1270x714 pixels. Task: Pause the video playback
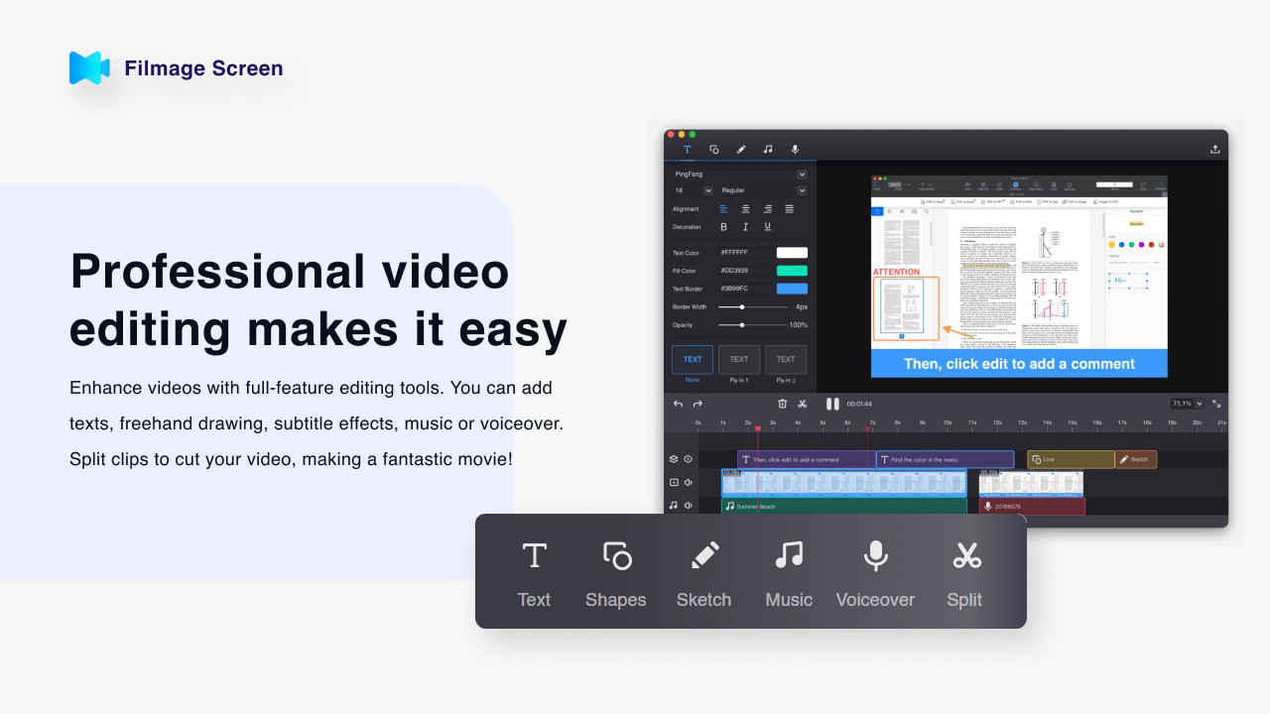tap(832, 404)
